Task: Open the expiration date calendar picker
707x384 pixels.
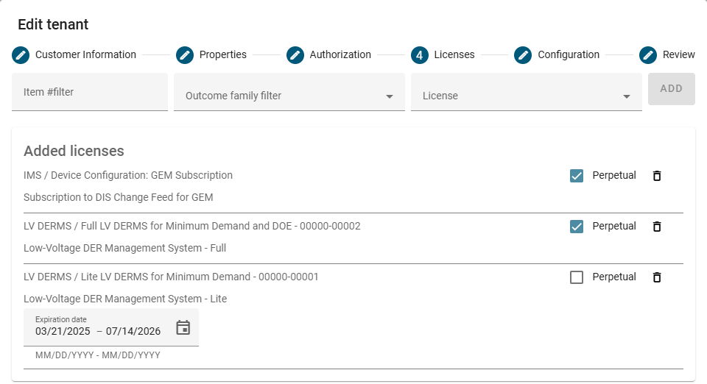Action: point(183,328)
